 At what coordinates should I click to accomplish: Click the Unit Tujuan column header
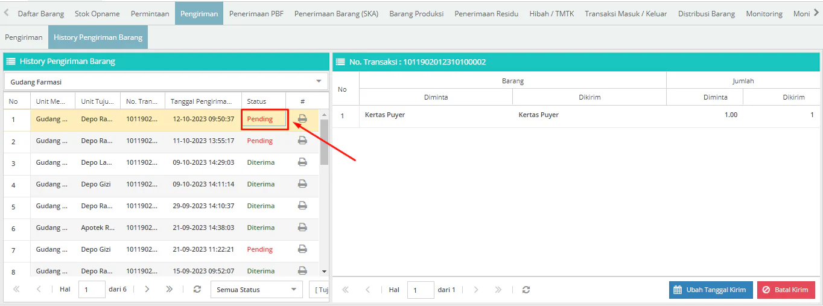pos(98,101)
